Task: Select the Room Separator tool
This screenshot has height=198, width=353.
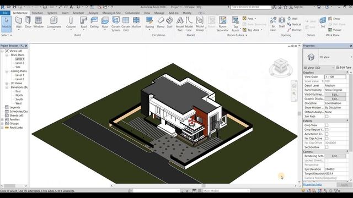Action: (x=222, y=24)
